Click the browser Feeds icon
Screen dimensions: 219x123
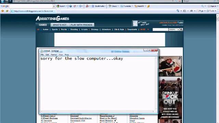click(184, 11)
